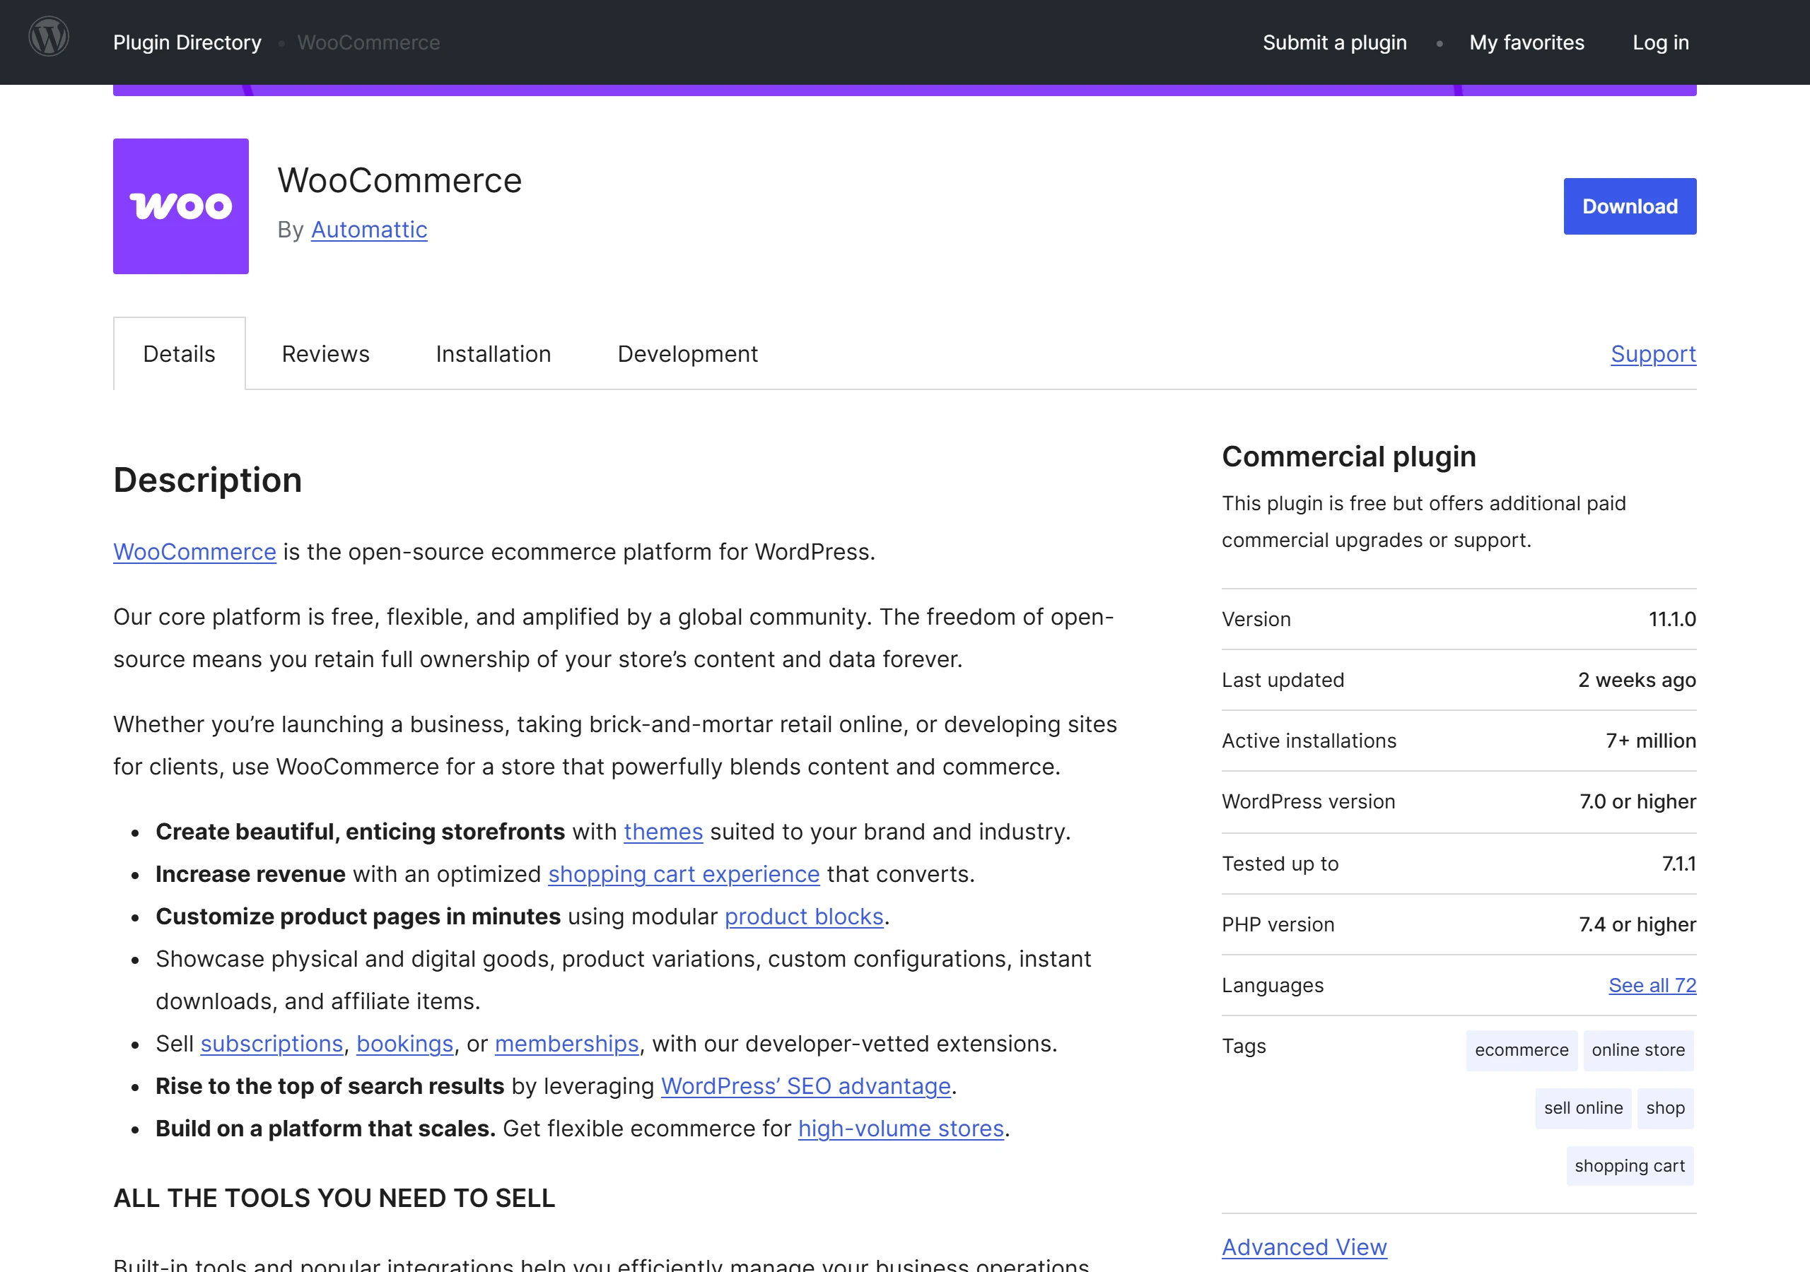Image resolution: width=1810 pixels, height=1272 pixels.
Task: Open Plugin Directory in header
Action: tap(187, 42)
